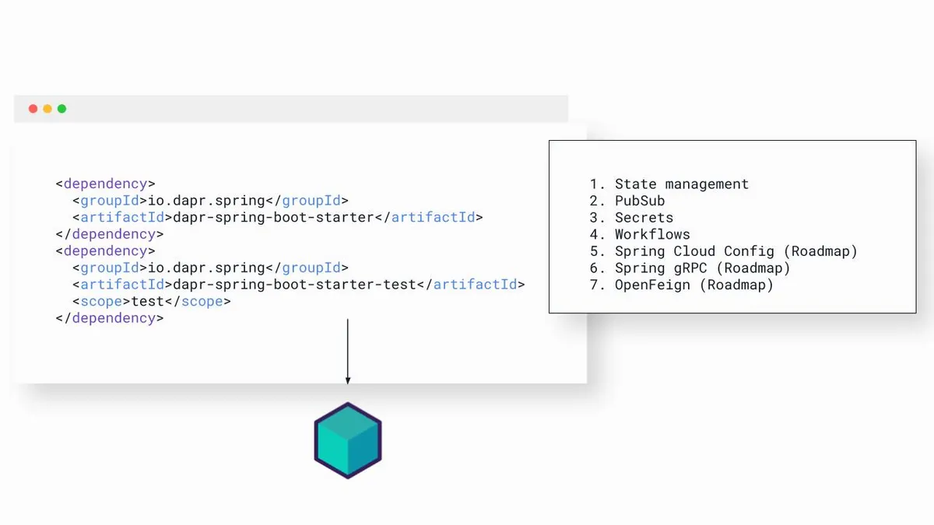Choose the Workflows list item

pos(652,234)
